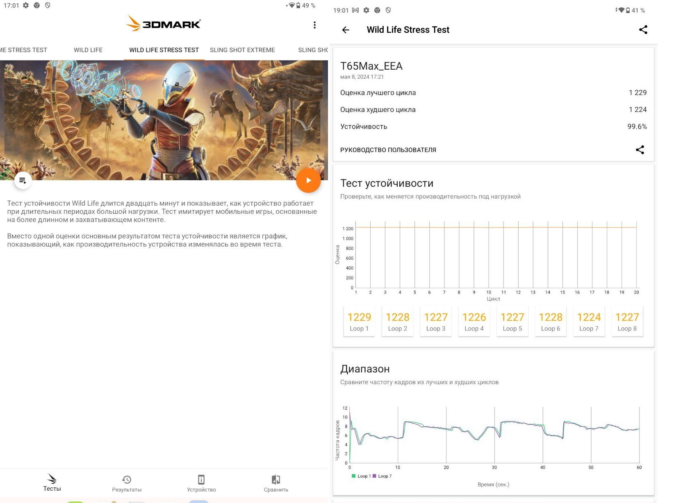The width and height of the screenshot is (674, 503).
Task: Click the Цикл axis label
Action: 493,299
